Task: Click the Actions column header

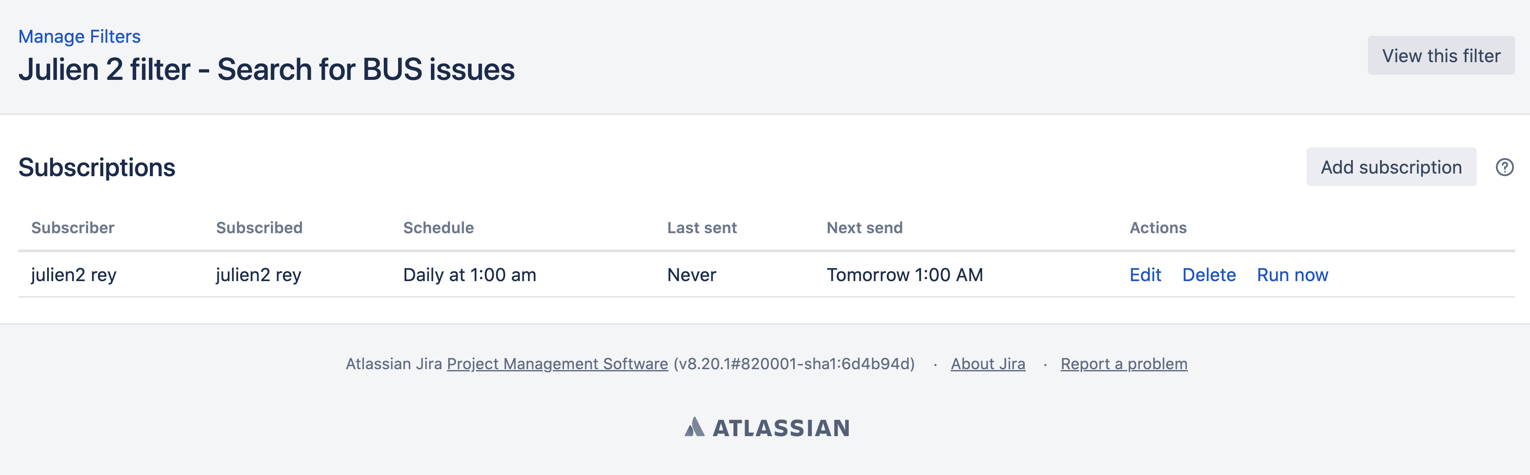Action: coord(1157,228)
